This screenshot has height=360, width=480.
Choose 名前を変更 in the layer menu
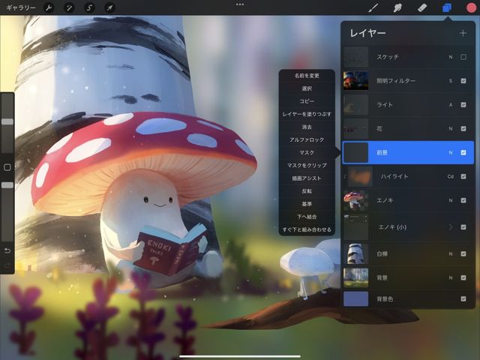307,76
